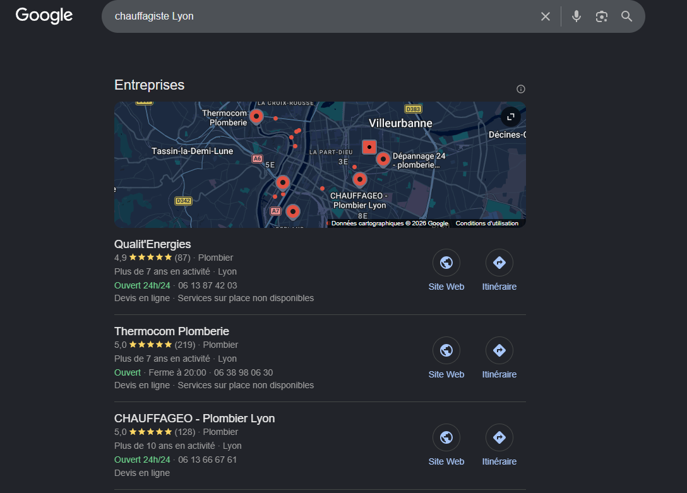Screen dimensions: 687x493
Task: Start voice search with the microphone icon
Action: [576, 16]
